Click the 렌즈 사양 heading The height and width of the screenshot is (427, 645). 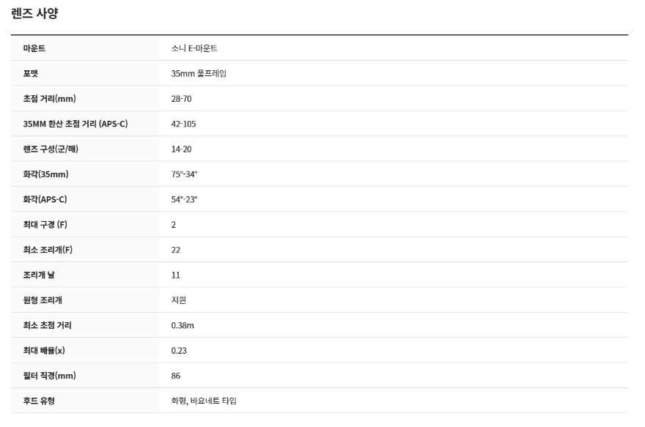(x=34, y=13)
